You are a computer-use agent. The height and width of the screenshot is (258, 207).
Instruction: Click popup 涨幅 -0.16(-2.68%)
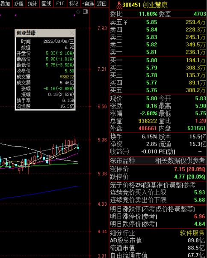coord(59,89)
